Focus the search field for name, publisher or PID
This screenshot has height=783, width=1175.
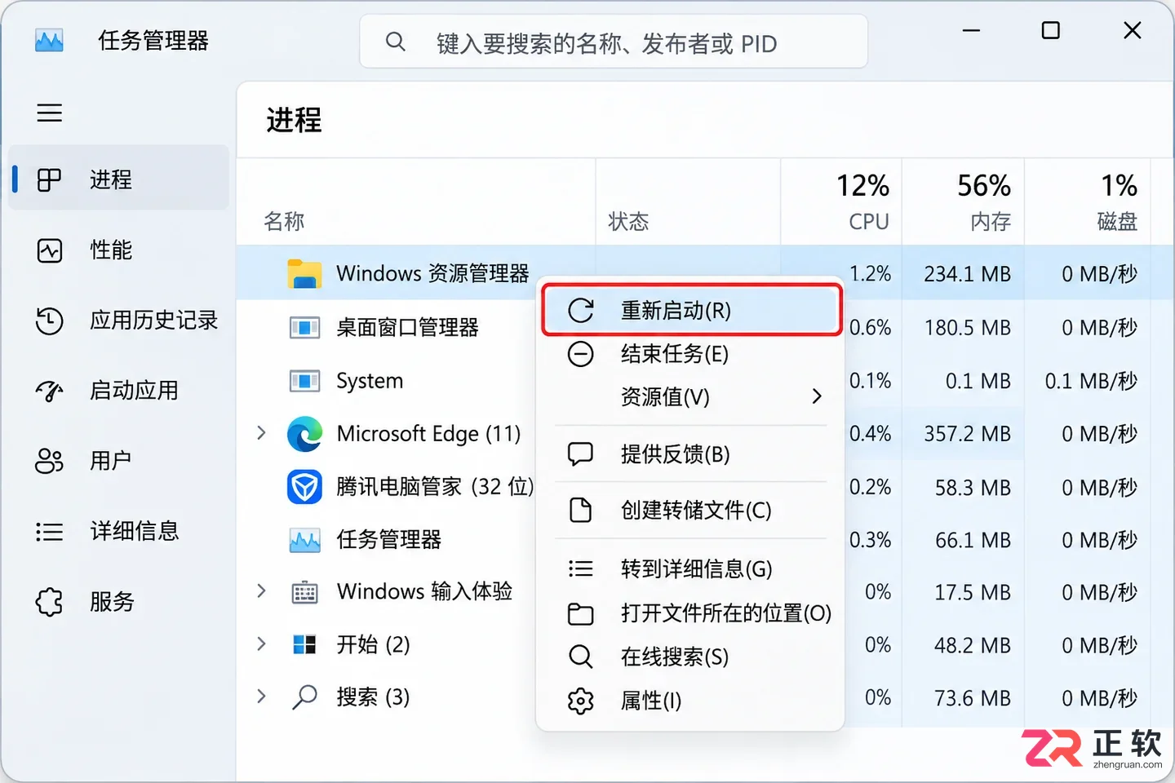pos(614,42)
